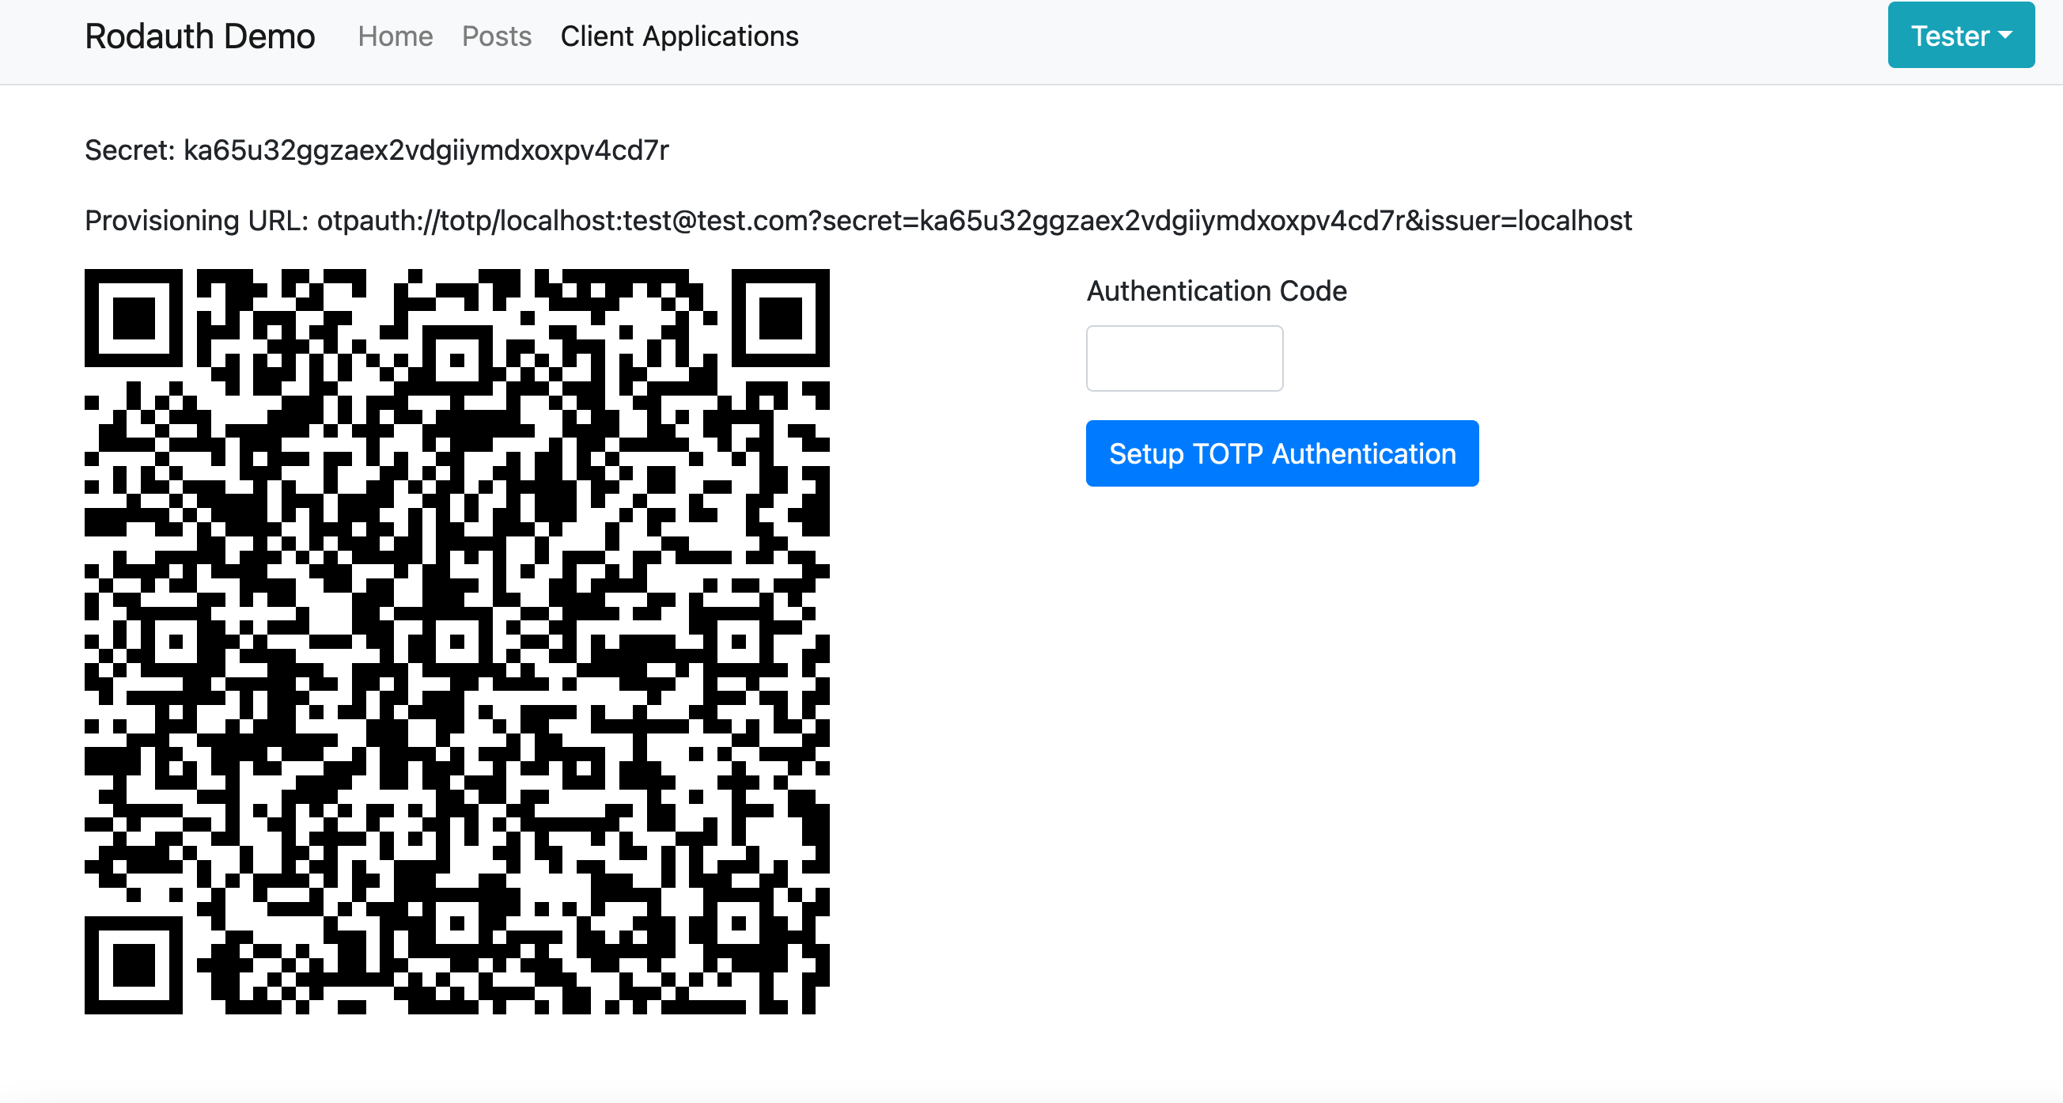Click the QR code's bottom-left finder square
The width and height of the screenshot is (2063, 1103).
coord(134,965)
